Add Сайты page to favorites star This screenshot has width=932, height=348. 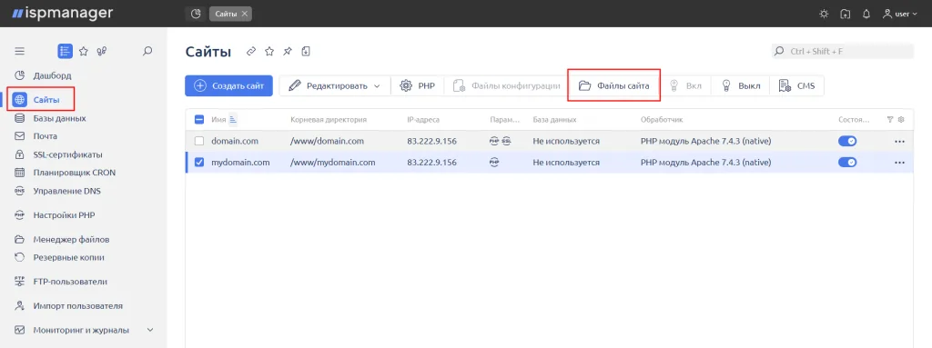point(269,51)
